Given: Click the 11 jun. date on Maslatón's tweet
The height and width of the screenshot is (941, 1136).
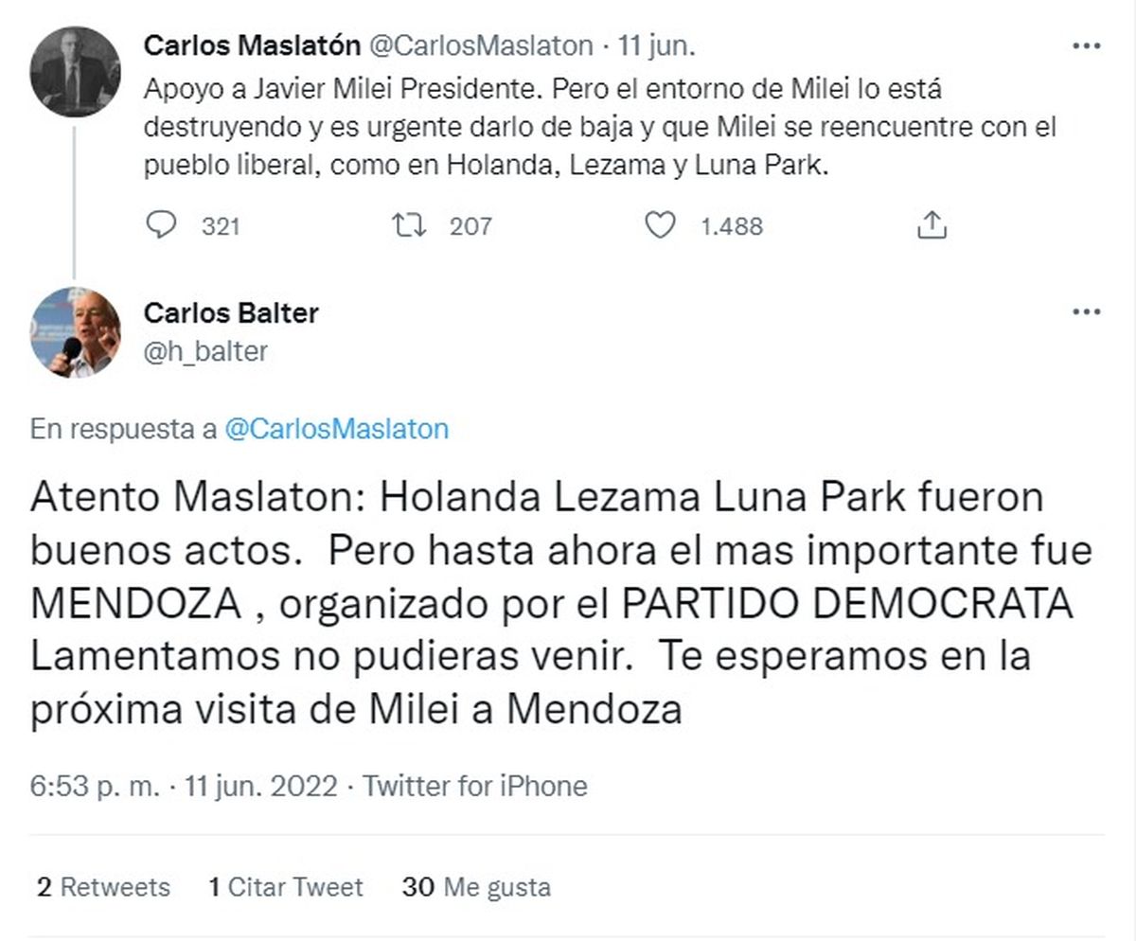Looking at the screenshot, I should [656, 44].
